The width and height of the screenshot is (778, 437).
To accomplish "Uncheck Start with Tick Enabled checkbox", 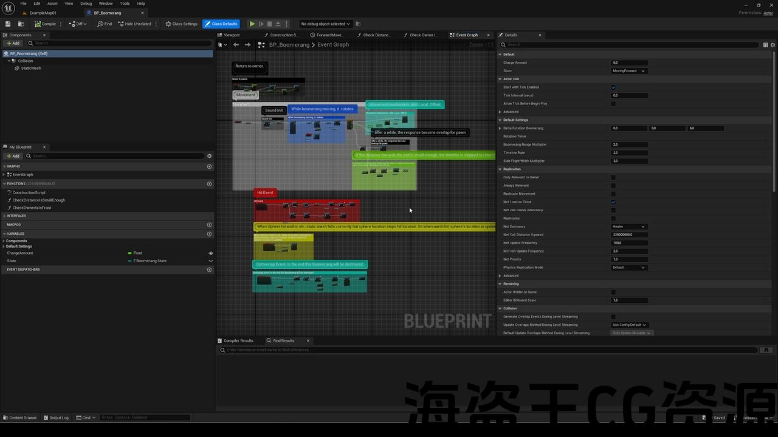I will point(613,87).
